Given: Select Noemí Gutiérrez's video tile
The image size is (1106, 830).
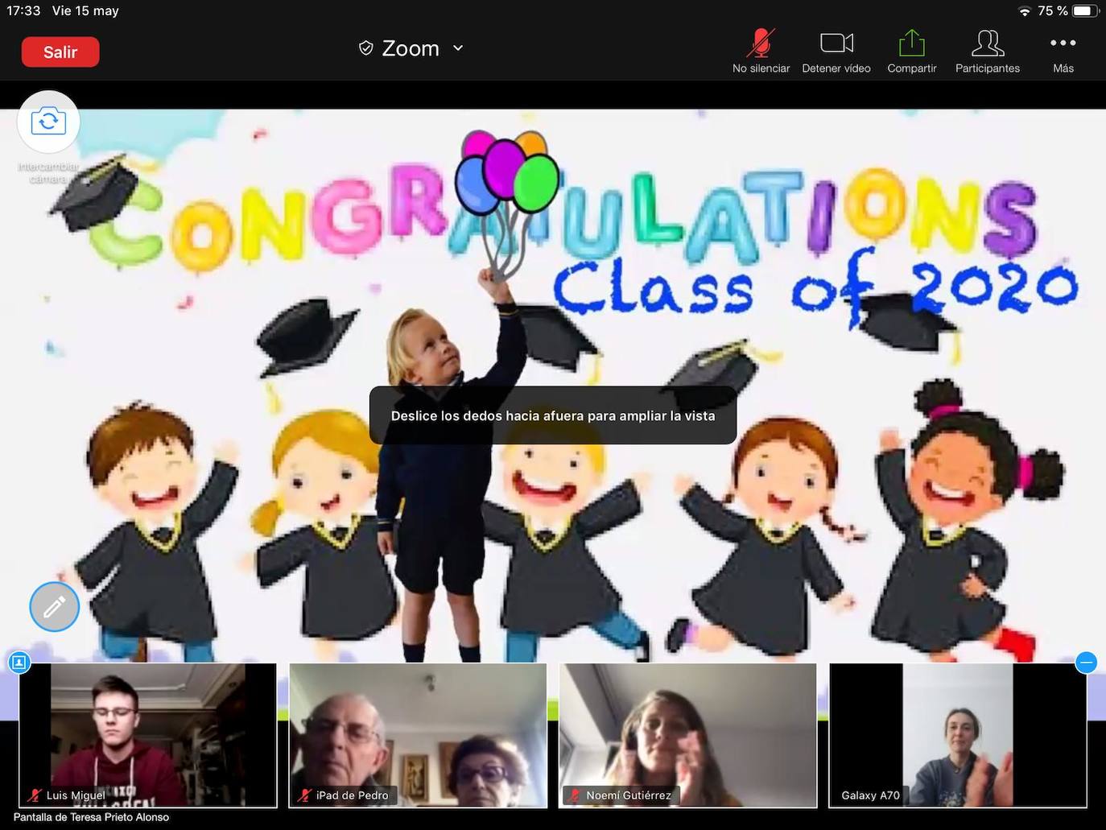Looking at the screenshot, I should (687, 734).
